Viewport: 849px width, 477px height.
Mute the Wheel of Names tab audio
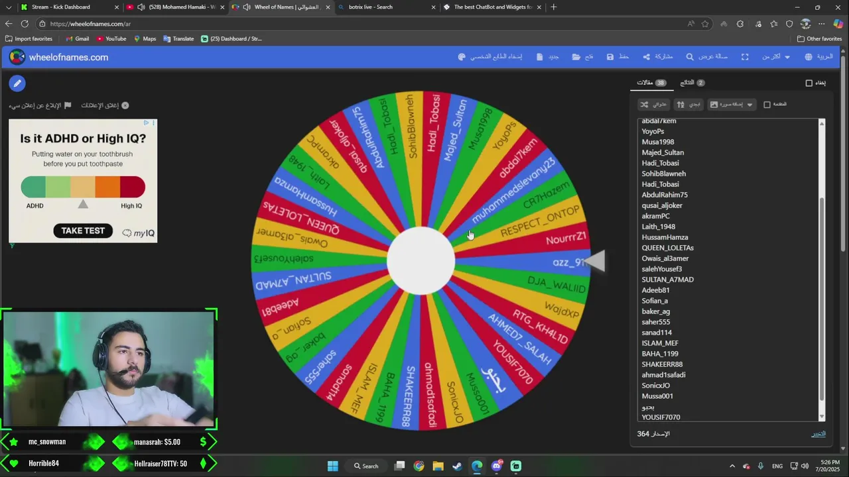coord(247,7)
